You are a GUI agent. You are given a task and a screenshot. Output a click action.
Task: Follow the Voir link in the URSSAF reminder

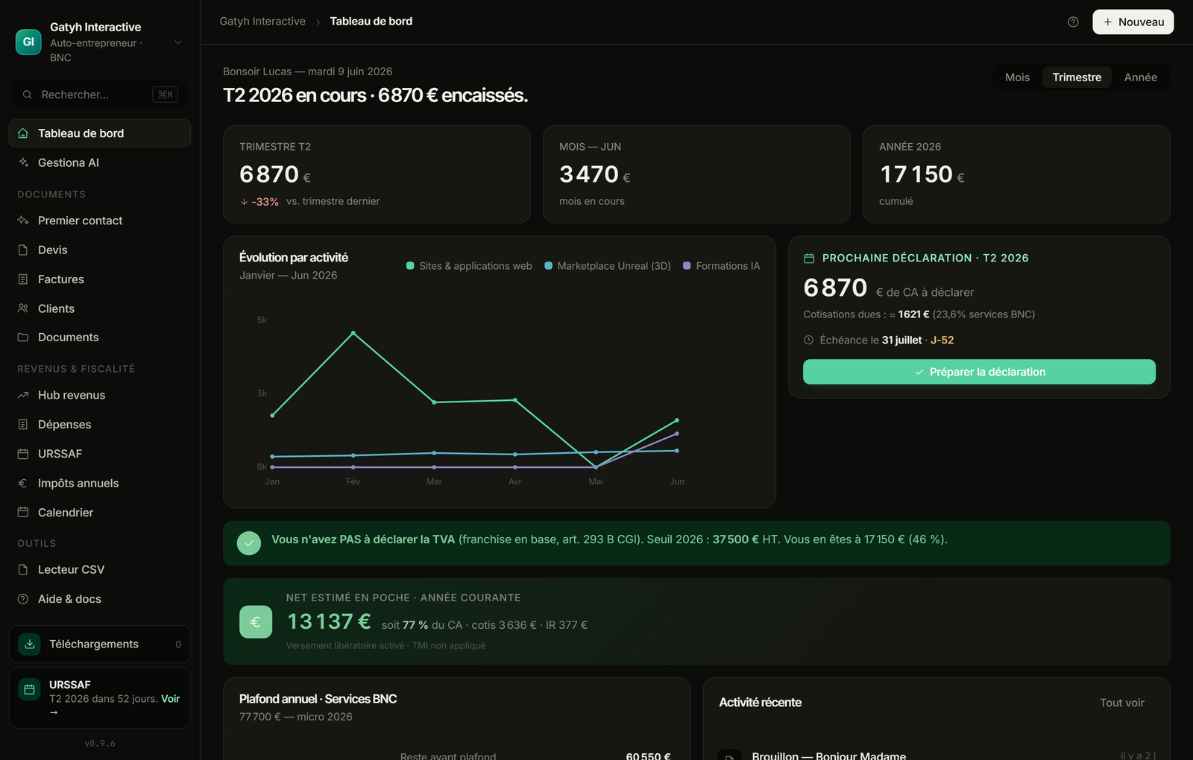(170, 699)
